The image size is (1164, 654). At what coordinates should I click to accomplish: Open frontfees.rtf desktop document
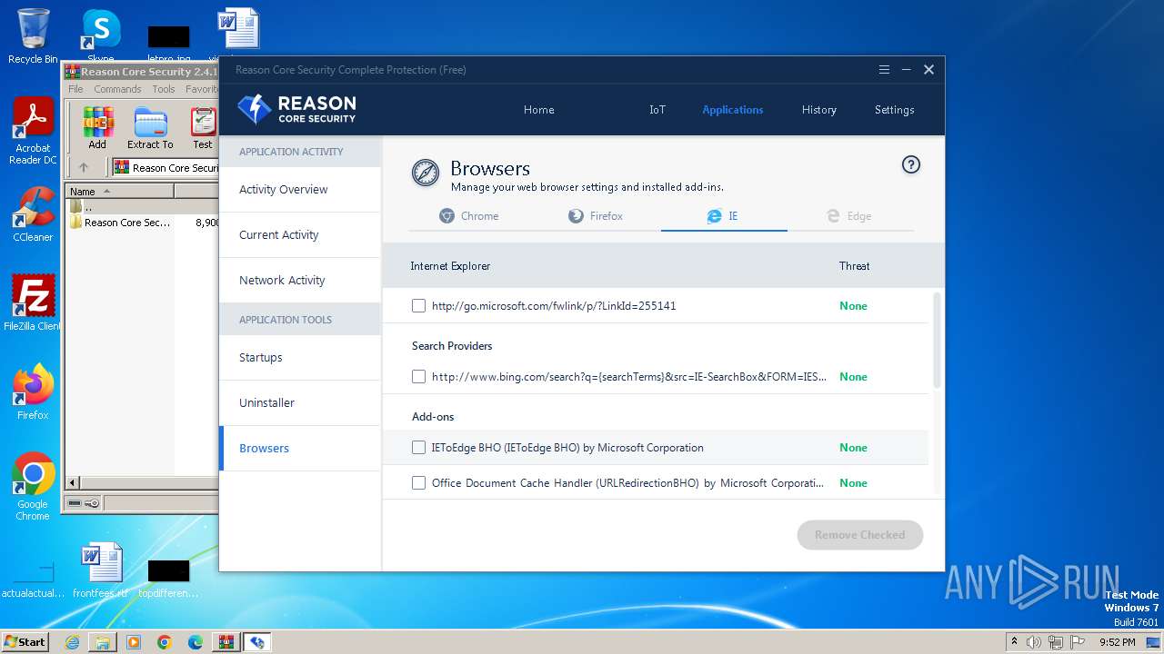101,570
